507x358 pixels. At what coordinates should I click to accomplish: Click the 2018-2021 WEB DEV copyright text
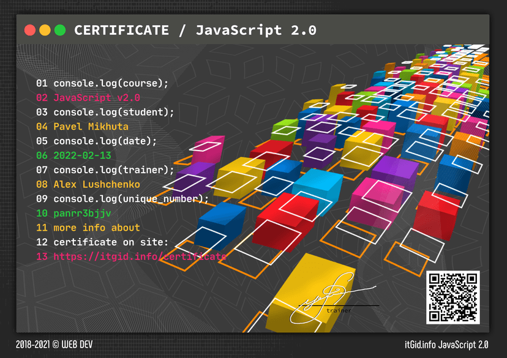pos(53,344)
